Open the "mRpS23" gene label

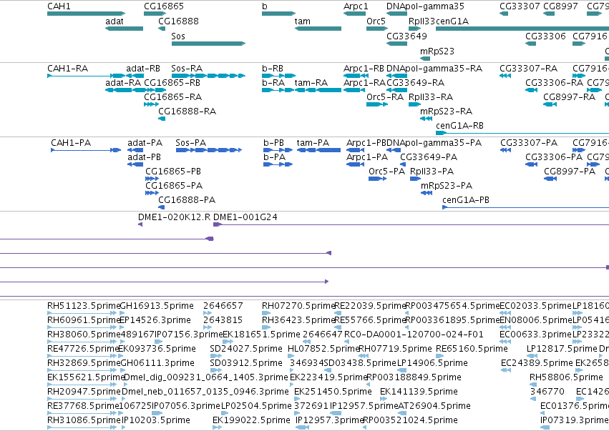437,51
